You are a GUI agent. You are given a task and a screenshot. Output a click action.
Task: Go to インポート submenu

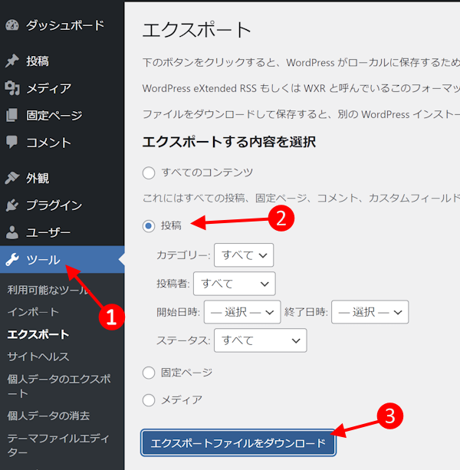(33, 312)
